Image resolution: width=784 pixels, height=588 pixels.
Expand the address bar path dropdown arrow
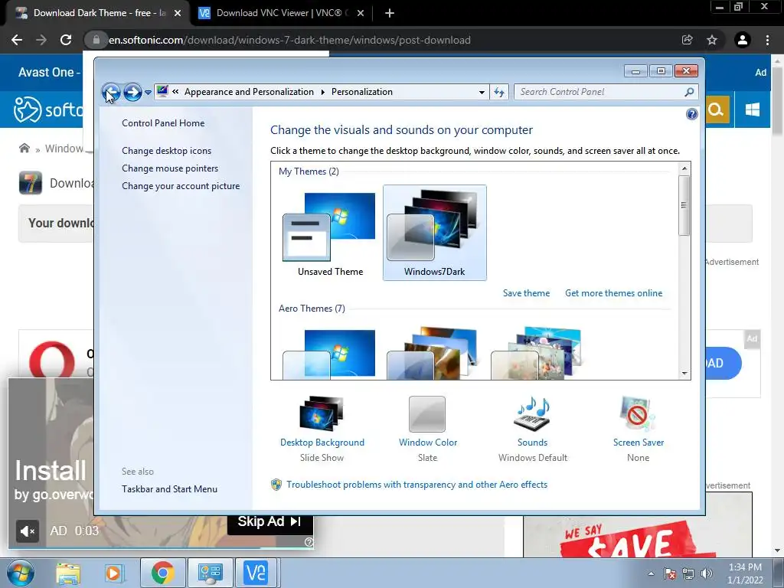[x=482, y=92]
